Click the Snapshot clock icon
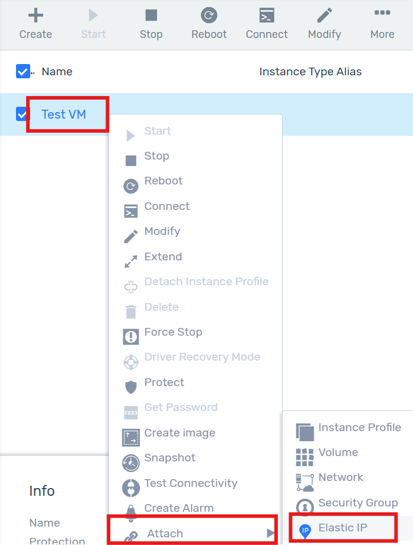The image size is (413, 545). pyautogui.click(x=130, y=457)
